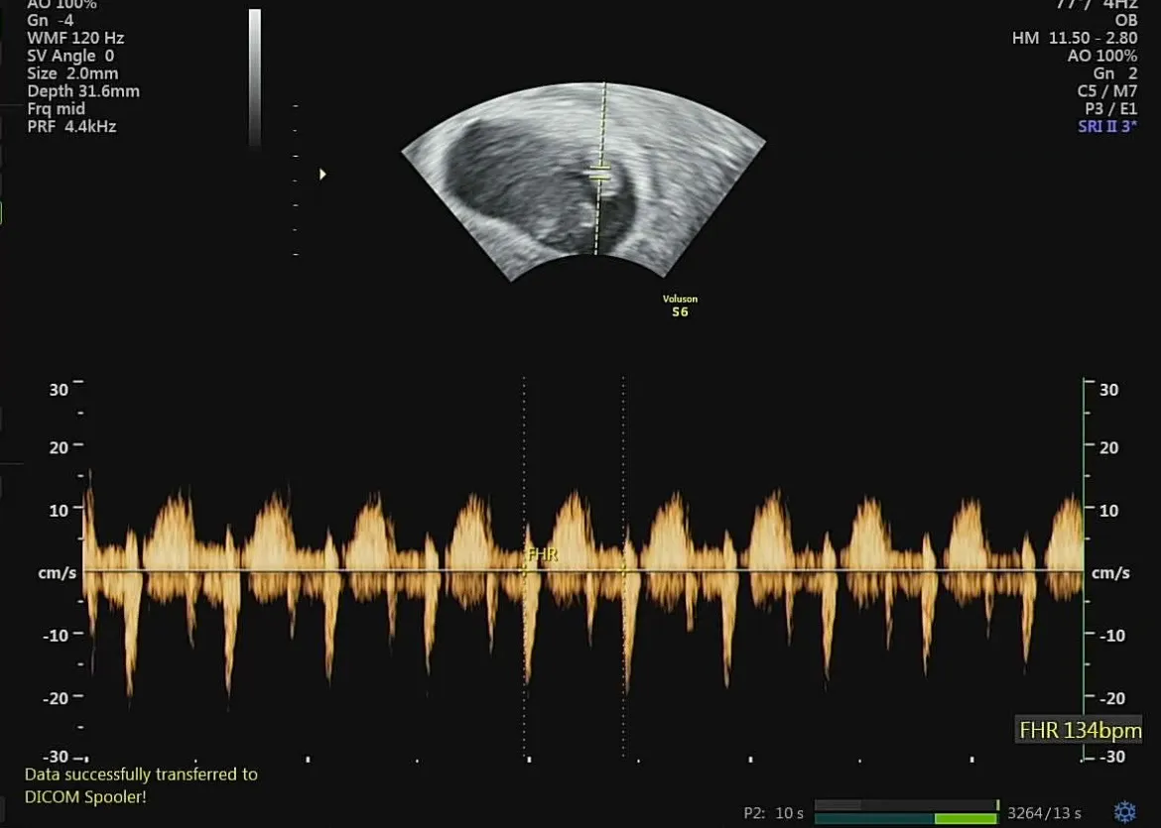Click -10 on the left velocity scale

point(56,635)
